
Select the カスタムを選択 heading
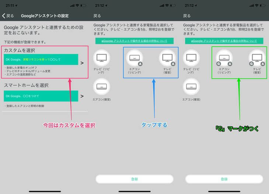[20, 50]
